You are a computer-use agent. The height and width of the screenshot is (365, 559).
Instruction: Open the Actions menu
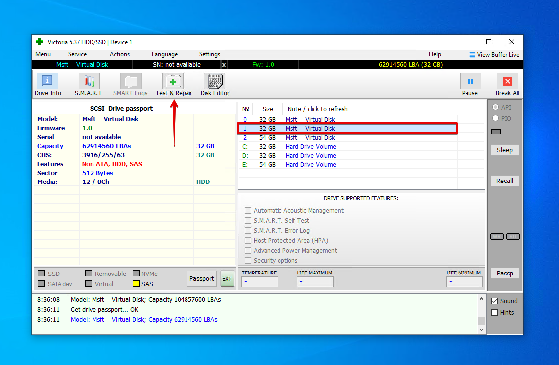point(120,54)
